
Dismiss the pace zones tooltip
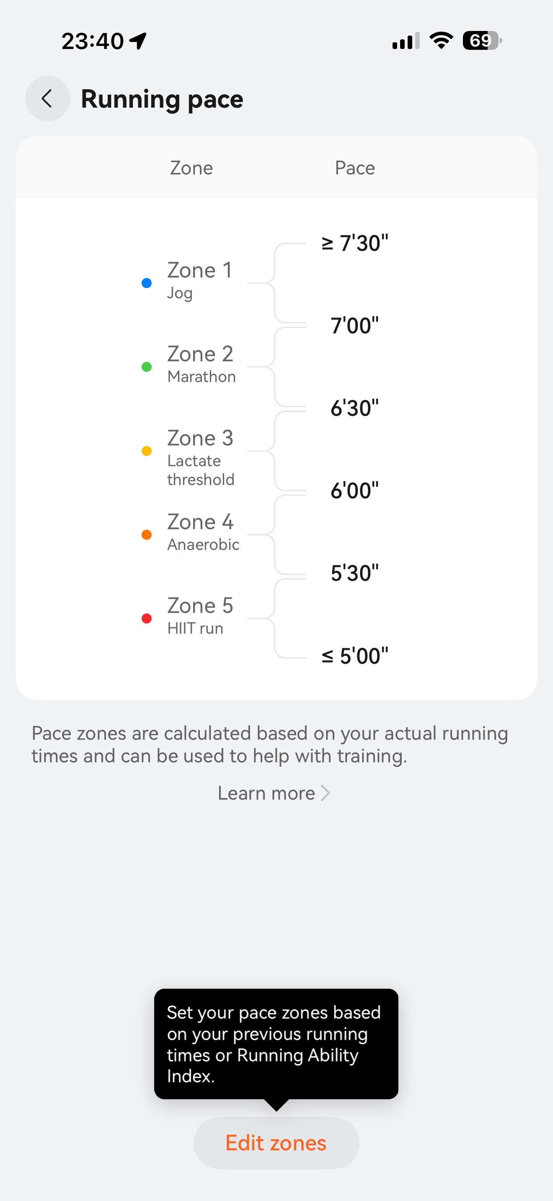click(x=276, y=1044)
